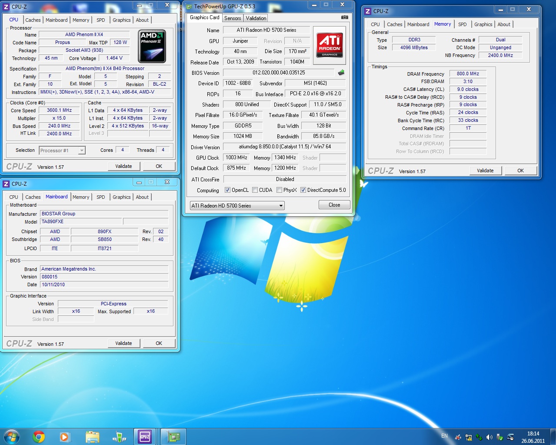
Task: Toggle the DirectCompute 5.0 checkbox
Action: tap(303, 190)
